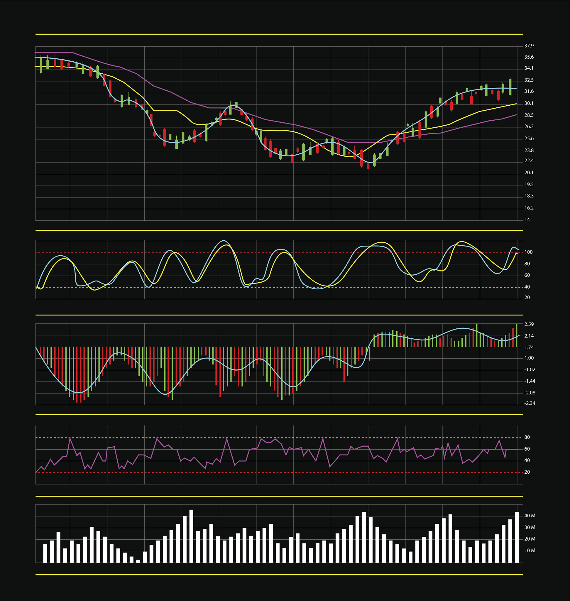Click the 14 label at price axis bottom
This screenshot has height=601, width=570.
coord(527,220)
